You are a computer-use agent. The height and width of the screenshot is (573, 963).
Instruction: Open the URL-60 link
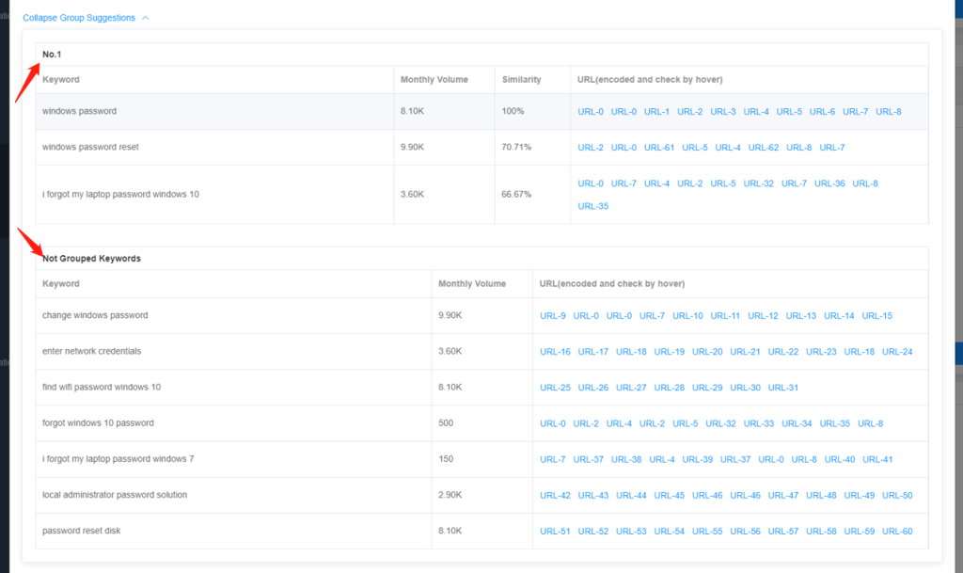[x=897, y=532]
